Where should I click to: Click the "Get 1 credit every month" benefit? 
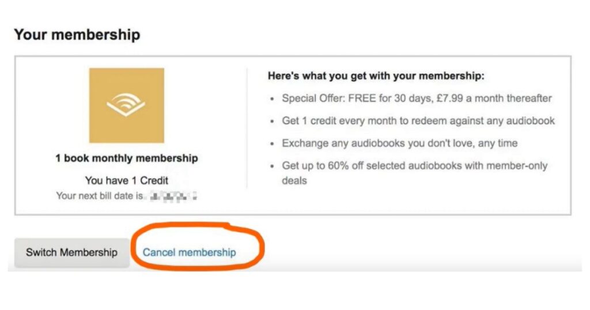(x=418, y=121)
